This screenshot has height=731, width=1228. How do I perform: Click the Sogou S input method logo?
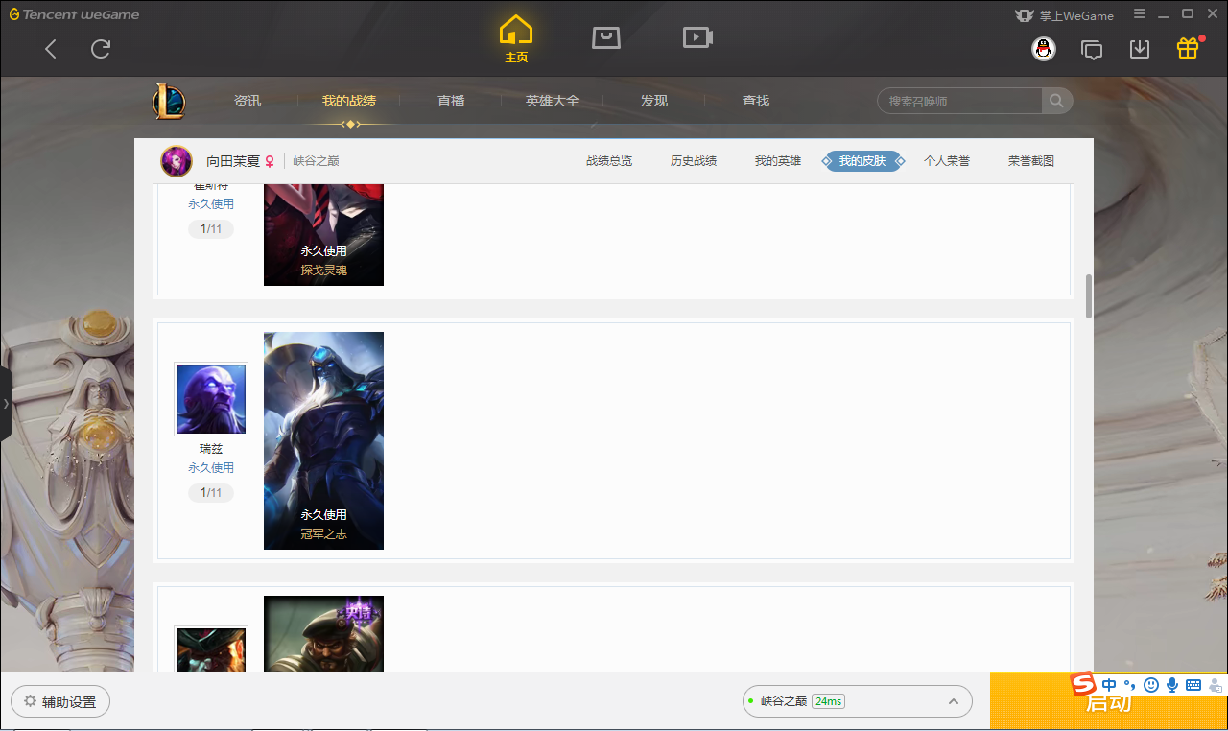1084,684
